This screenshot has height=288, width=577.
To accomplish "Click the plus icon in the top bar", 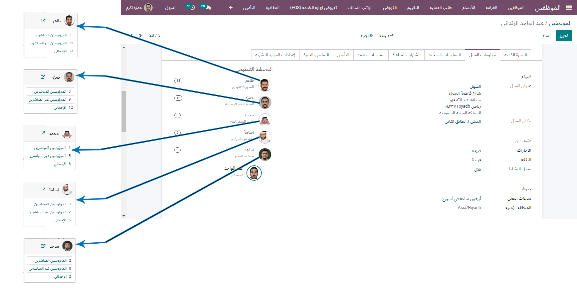I will (231, 8).
